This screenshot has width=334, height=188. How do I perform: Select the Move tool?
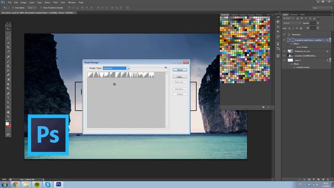8,29
